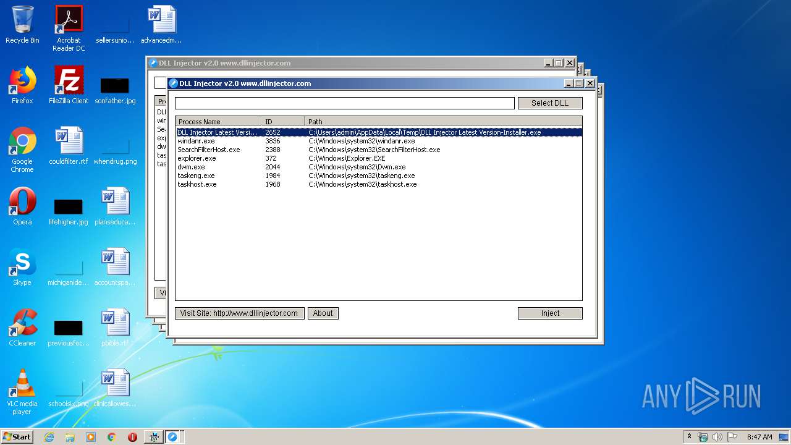Open the Opera desktop shortcut
Image resolution: width=791 pixels, height=445 pixels.
point(22,206)
